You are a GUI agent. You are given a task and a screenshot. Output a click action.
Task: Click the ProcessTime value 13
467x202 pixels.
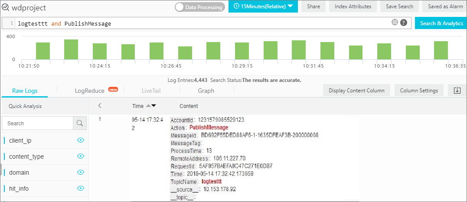pos(209,150)
